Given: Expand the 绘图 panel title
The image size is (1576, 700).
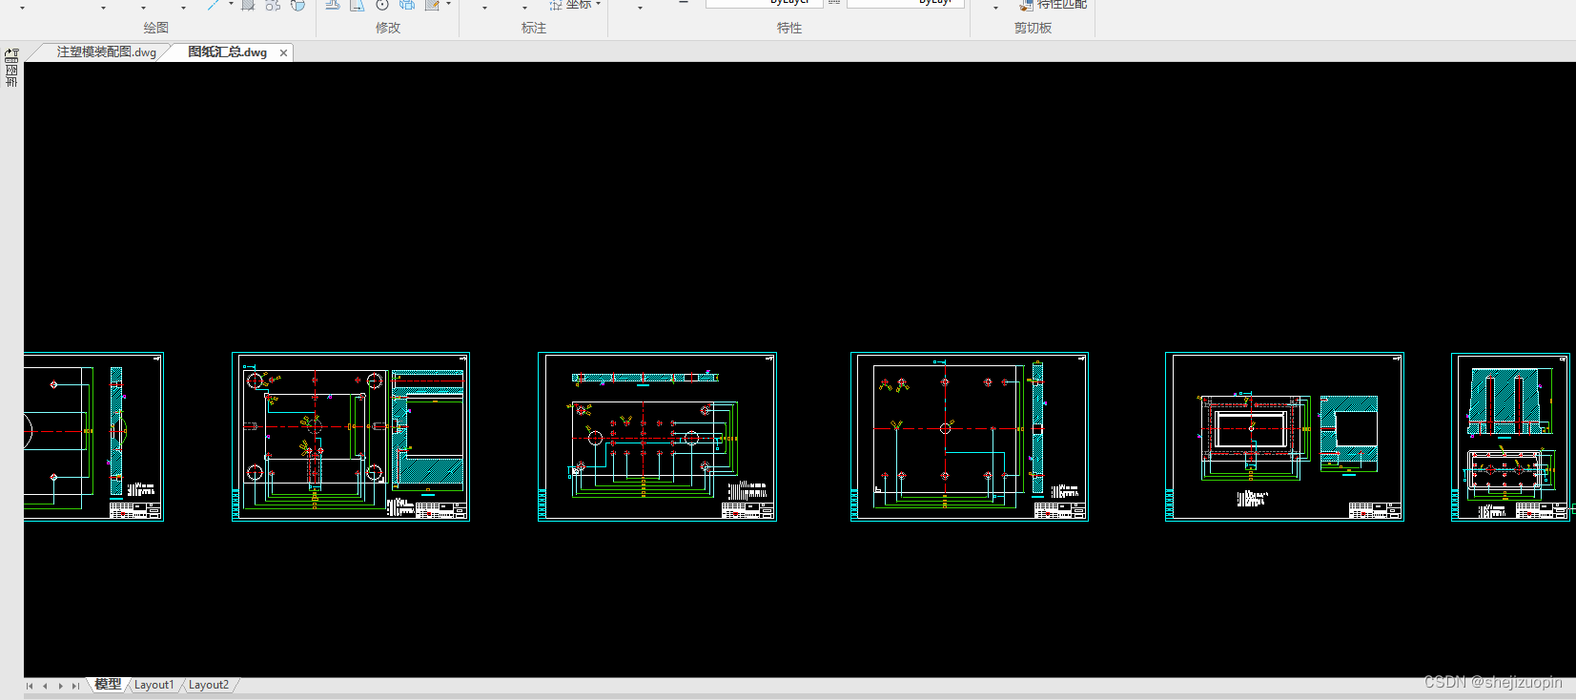Looking at the screenshot, I should click(156, 28).
